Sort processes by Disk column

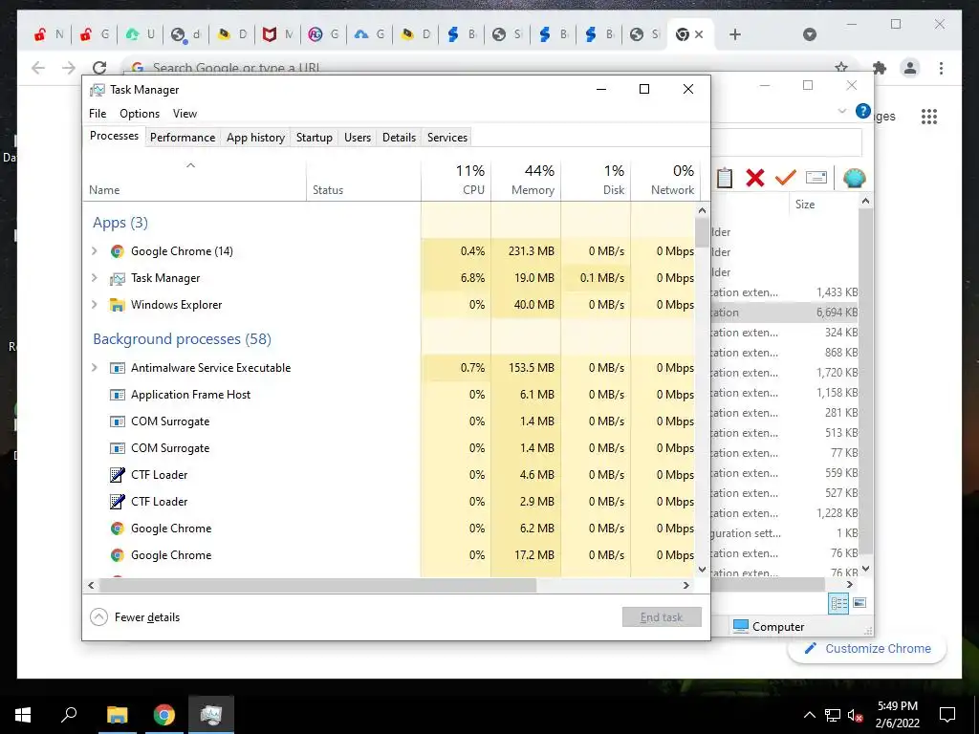596,180
